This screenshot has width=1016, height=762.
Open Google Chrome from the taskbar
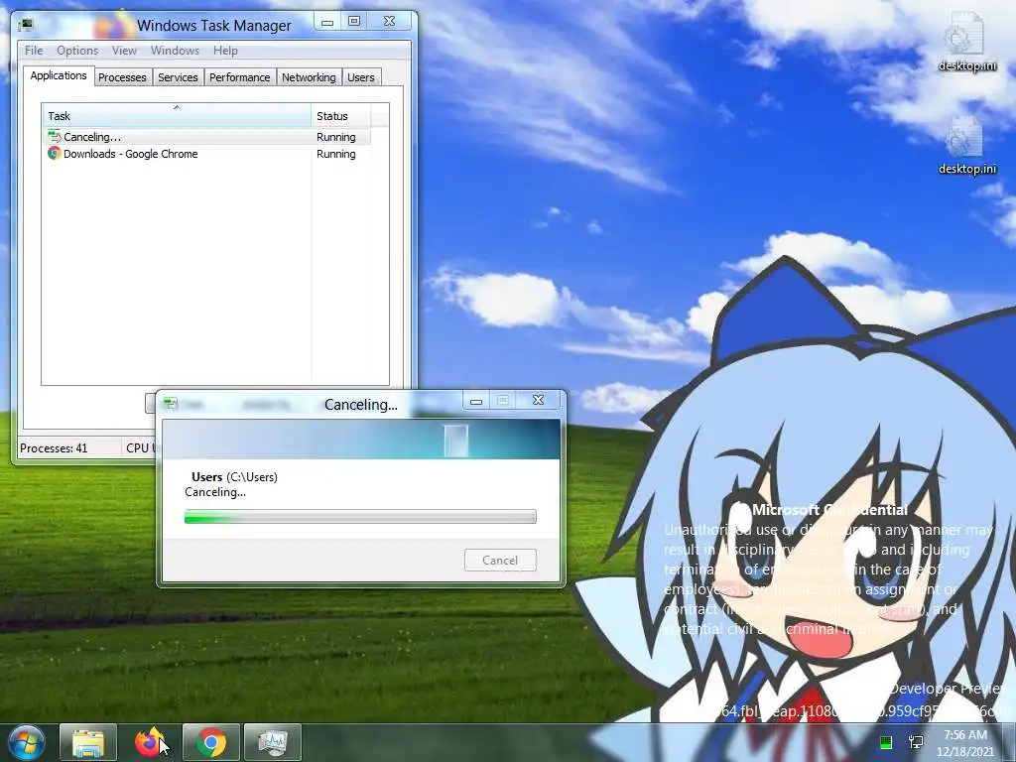pos(211,742)
